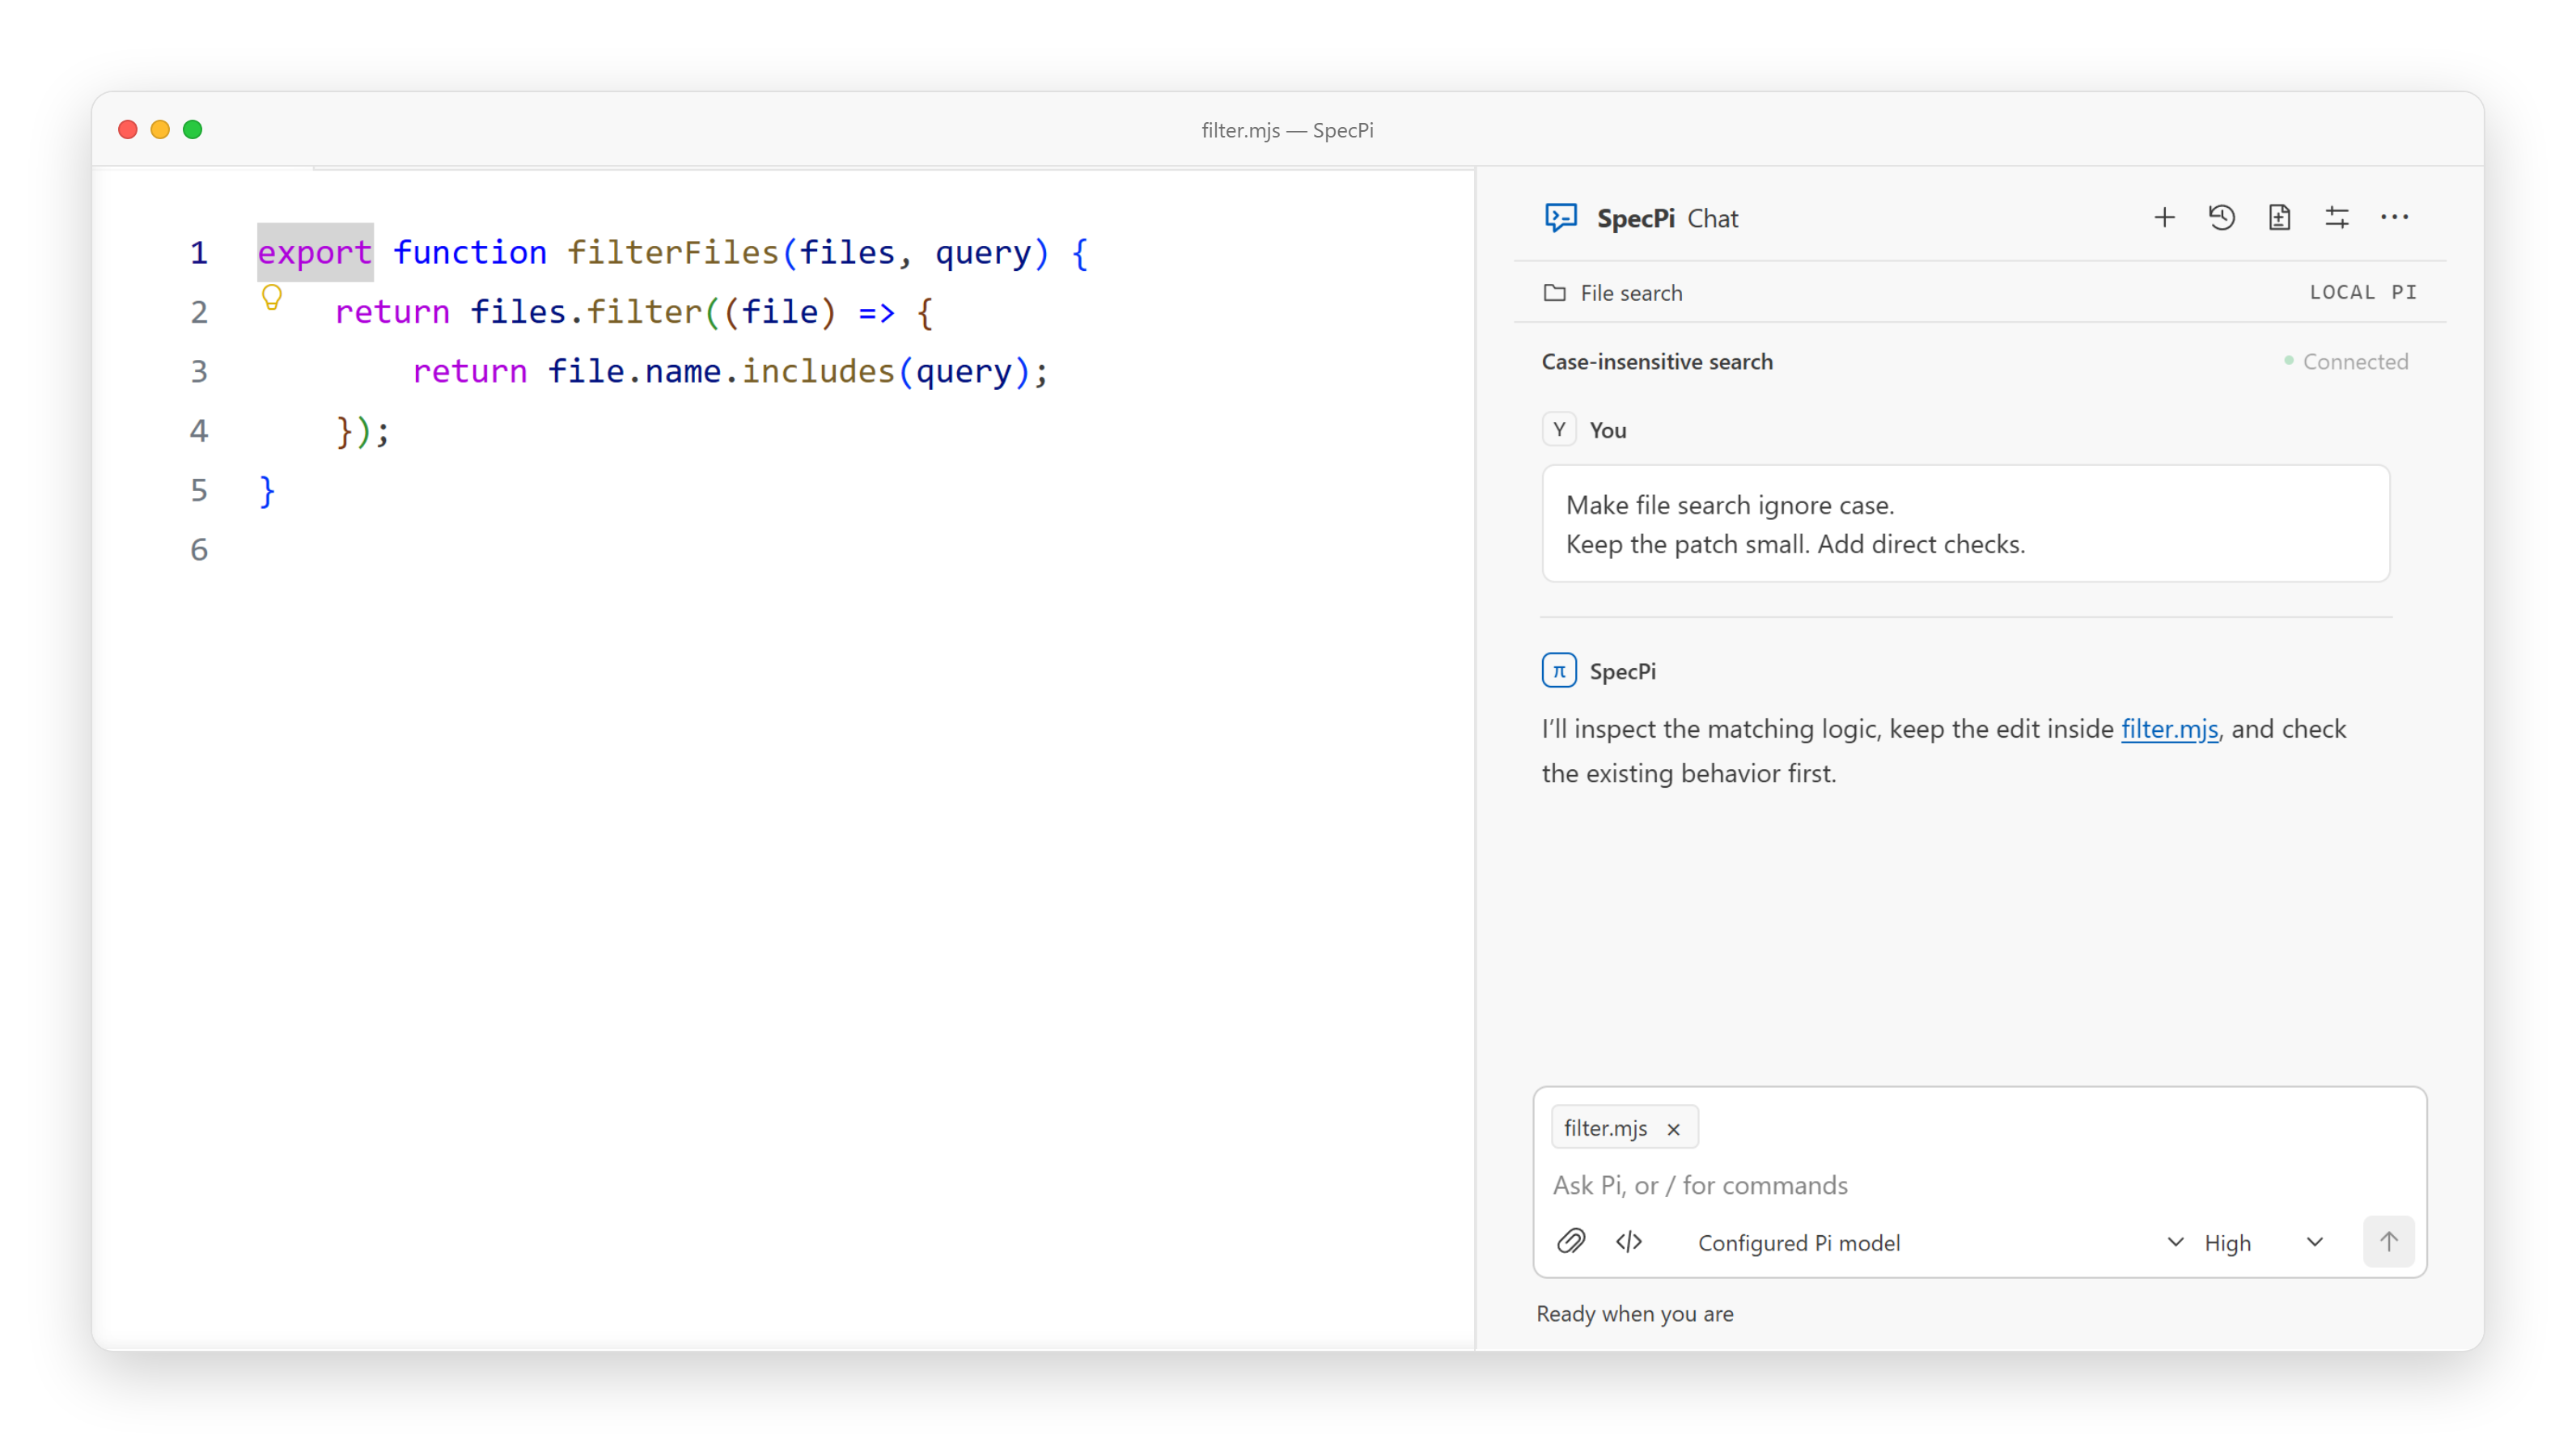This screenshot has height=1443, width=2576.
Task: Send message with the up arrow button
Action: coord(2388,1241)
